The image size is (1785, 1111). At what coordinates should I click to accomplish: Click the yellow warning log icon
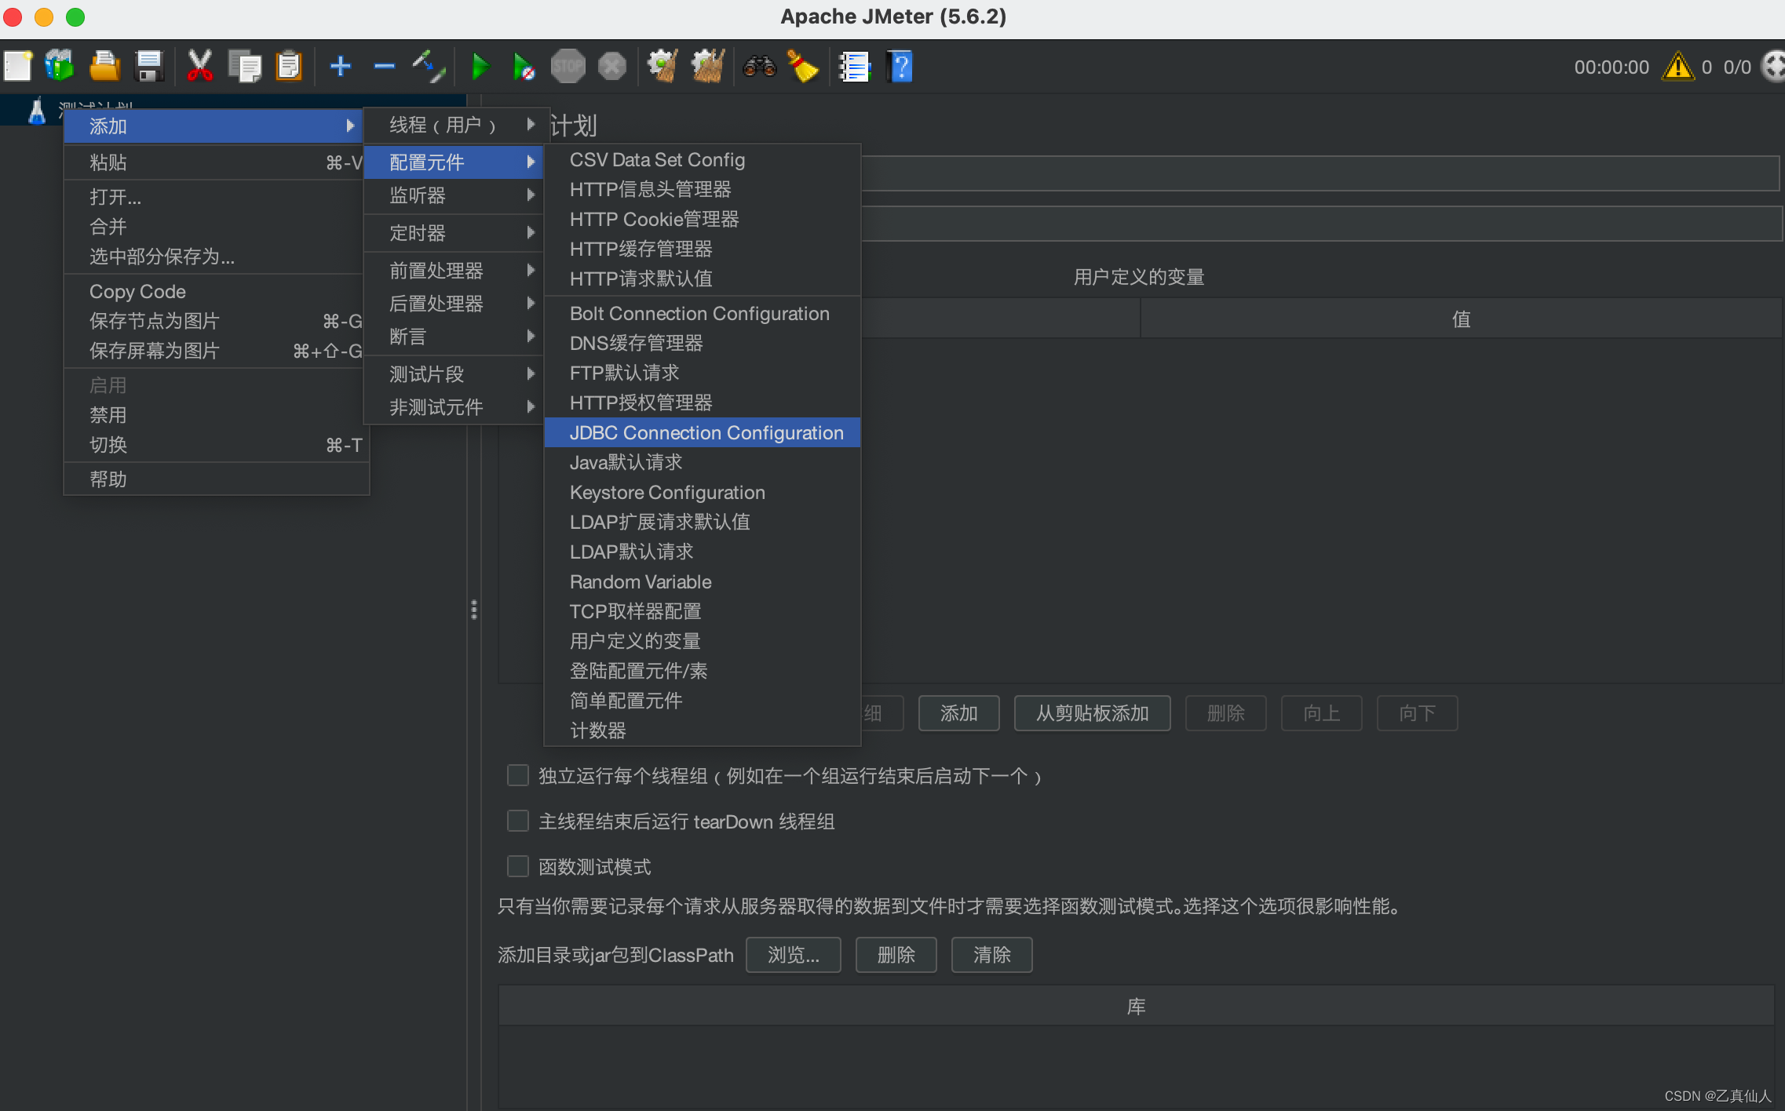click(1677, 67)
